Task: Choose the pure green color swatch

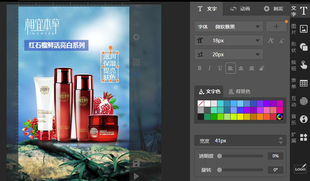Action: (x=214, y=117)
